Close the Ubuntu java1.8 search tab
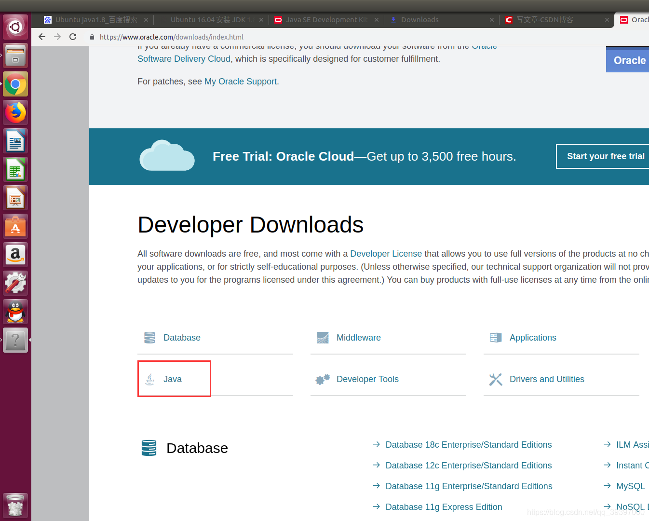The image size is (649, 521). 146,20
